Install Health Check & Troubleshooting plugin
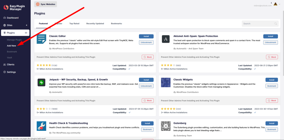The height and width of the screenshot is (140, 284). click(x=148, y=123)
